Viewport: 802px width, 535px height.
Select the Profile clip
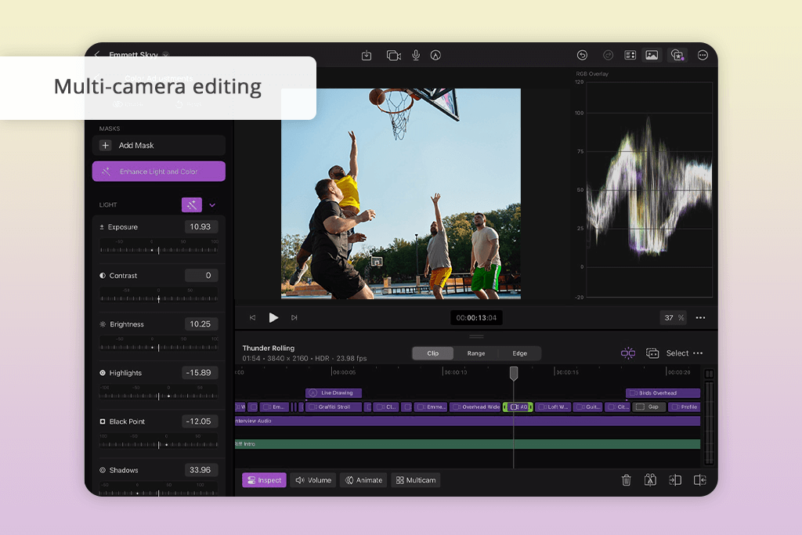tap(685, 407)
